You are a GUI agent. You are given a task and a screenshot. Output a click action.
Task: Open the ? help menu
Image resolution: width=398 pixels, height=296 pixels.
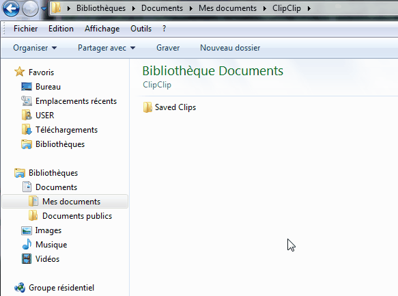click(165, 29)
